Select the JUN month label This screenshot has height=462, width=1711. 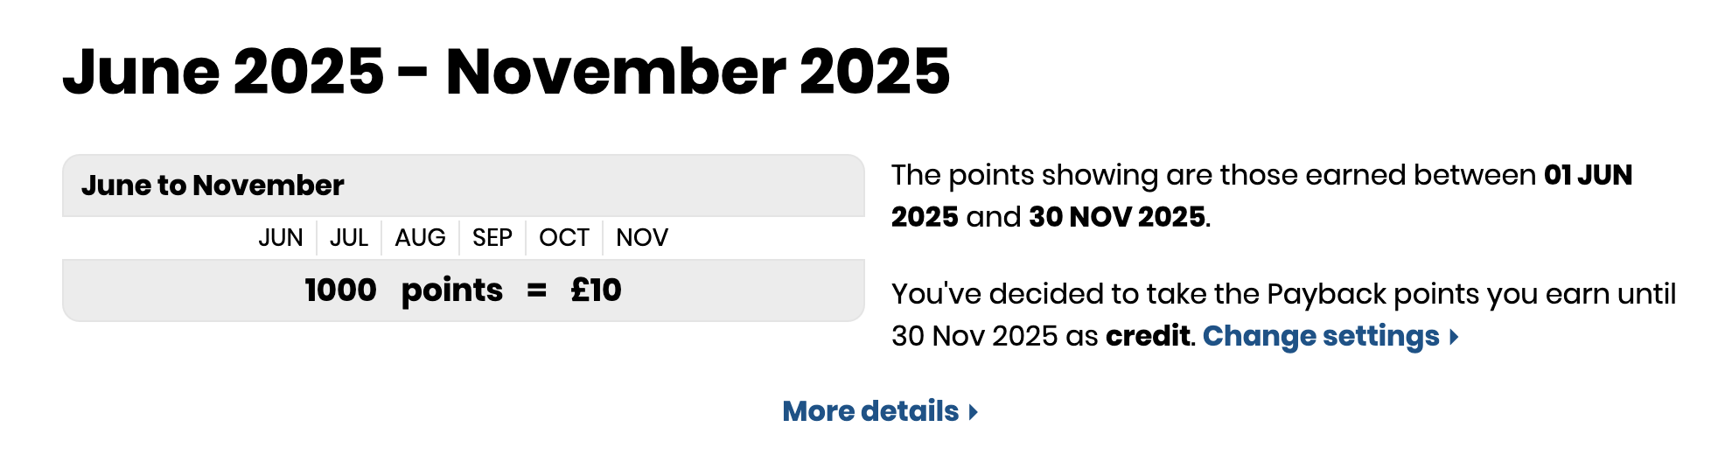pyautogui.click(x=281, y=238)
